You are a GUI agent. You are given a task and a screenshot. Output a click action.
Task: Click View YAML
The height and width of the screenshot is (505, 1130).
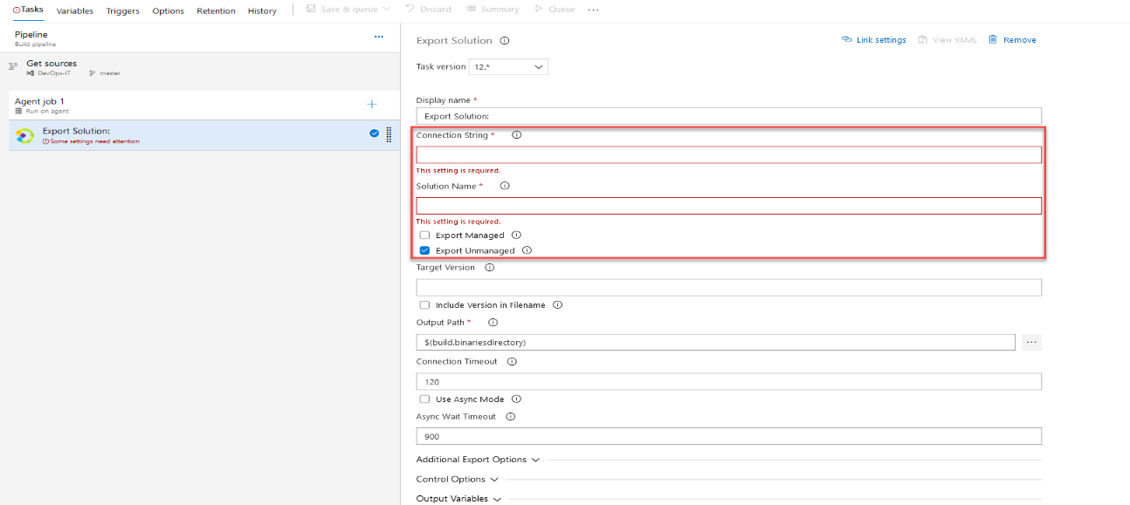(947, 40)
